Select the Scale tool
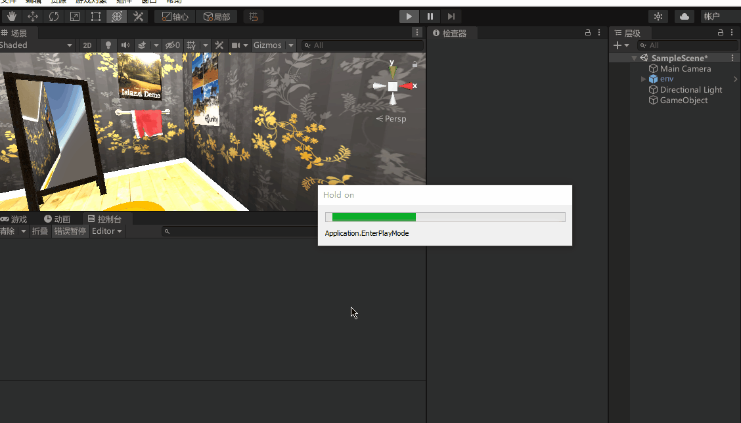This screenshot has height=423, width=741. click(74, 16)
